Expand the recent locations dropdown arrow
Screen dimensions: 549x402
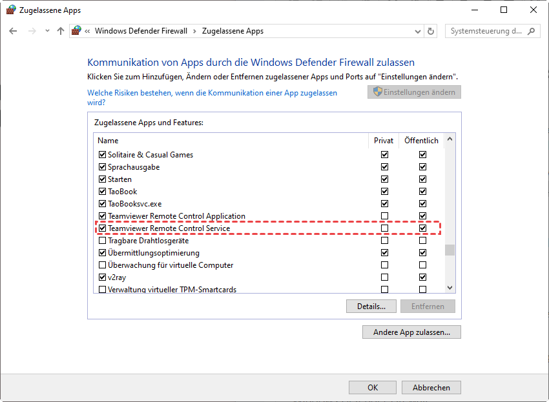47,31
